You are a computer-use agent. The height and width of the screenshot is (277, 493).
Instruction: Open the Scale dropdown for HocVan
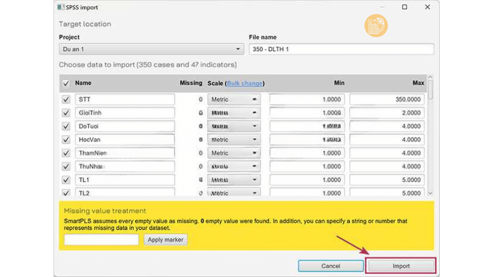coord(234,140)
